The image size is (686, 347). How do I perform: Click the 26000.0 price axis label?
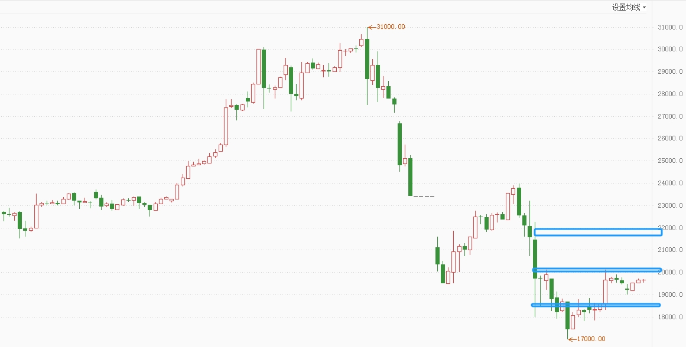tap(671, 139)
